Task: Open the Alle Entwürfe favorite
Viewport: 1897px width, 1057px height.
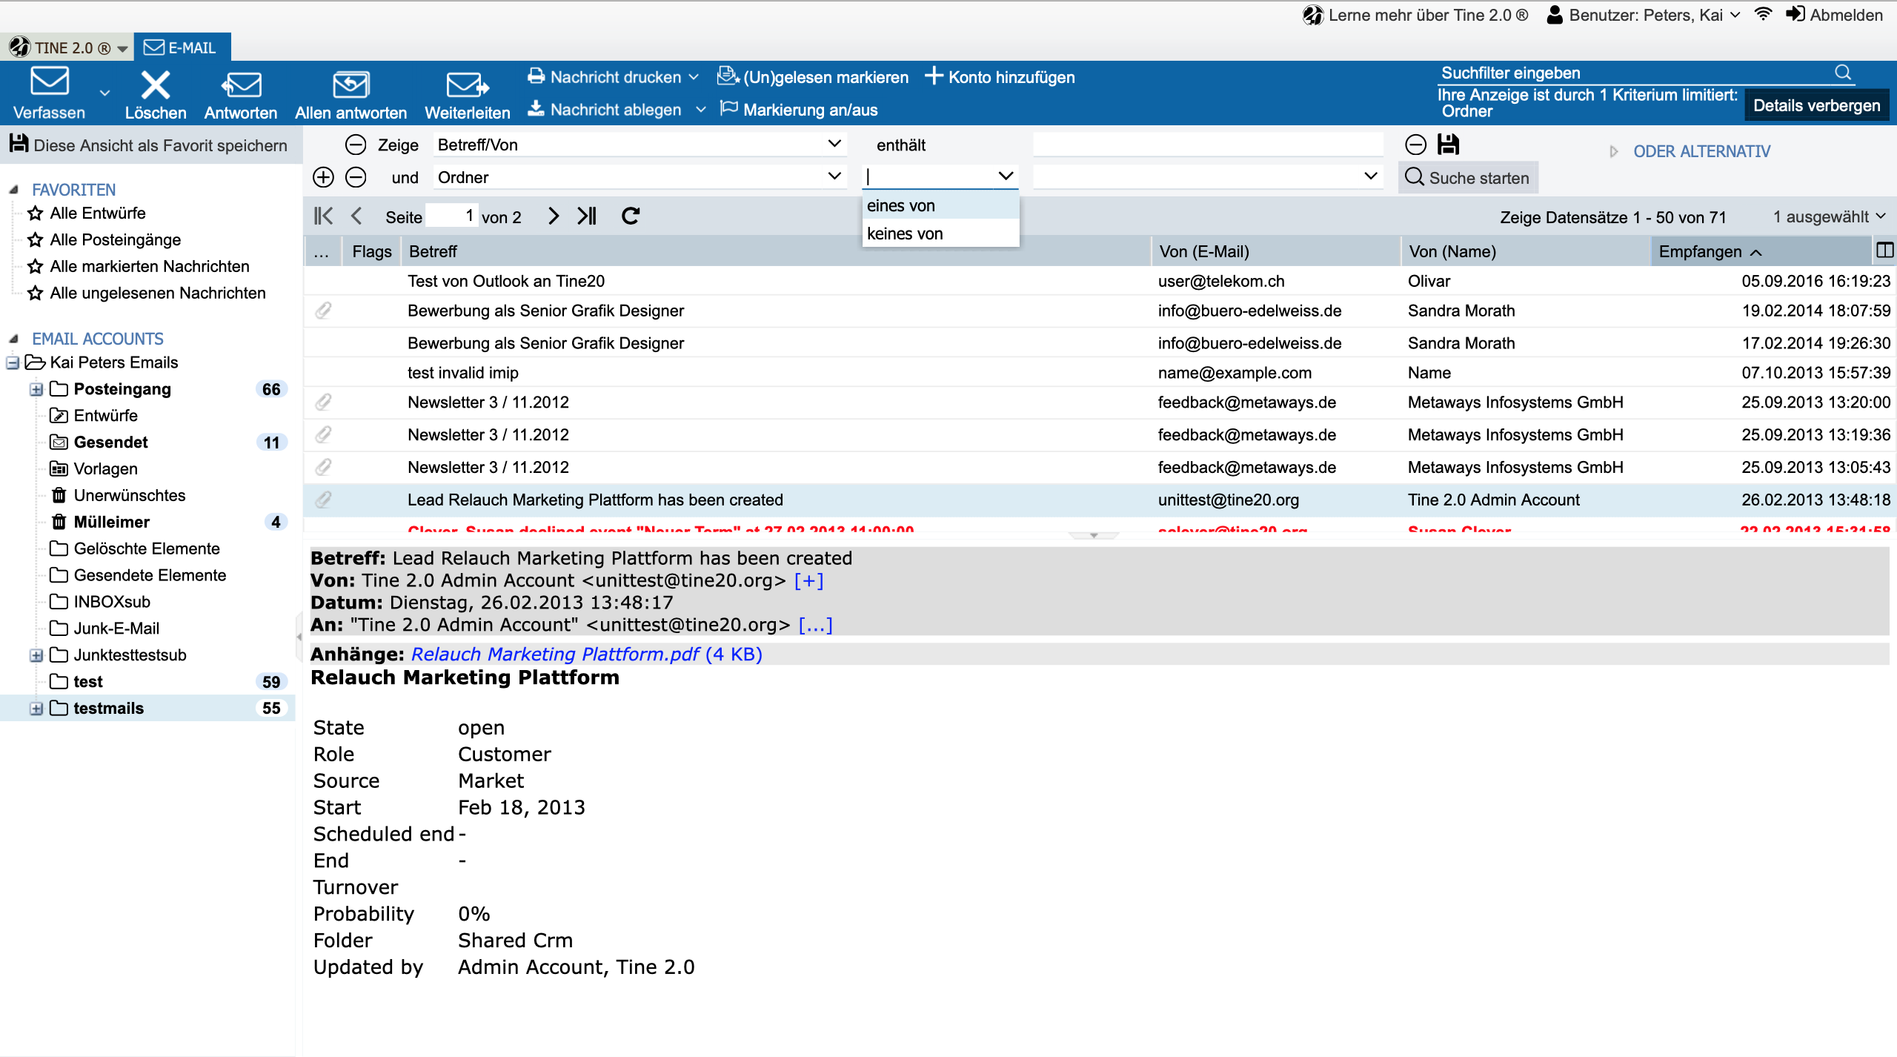Action: click(98, 213)
